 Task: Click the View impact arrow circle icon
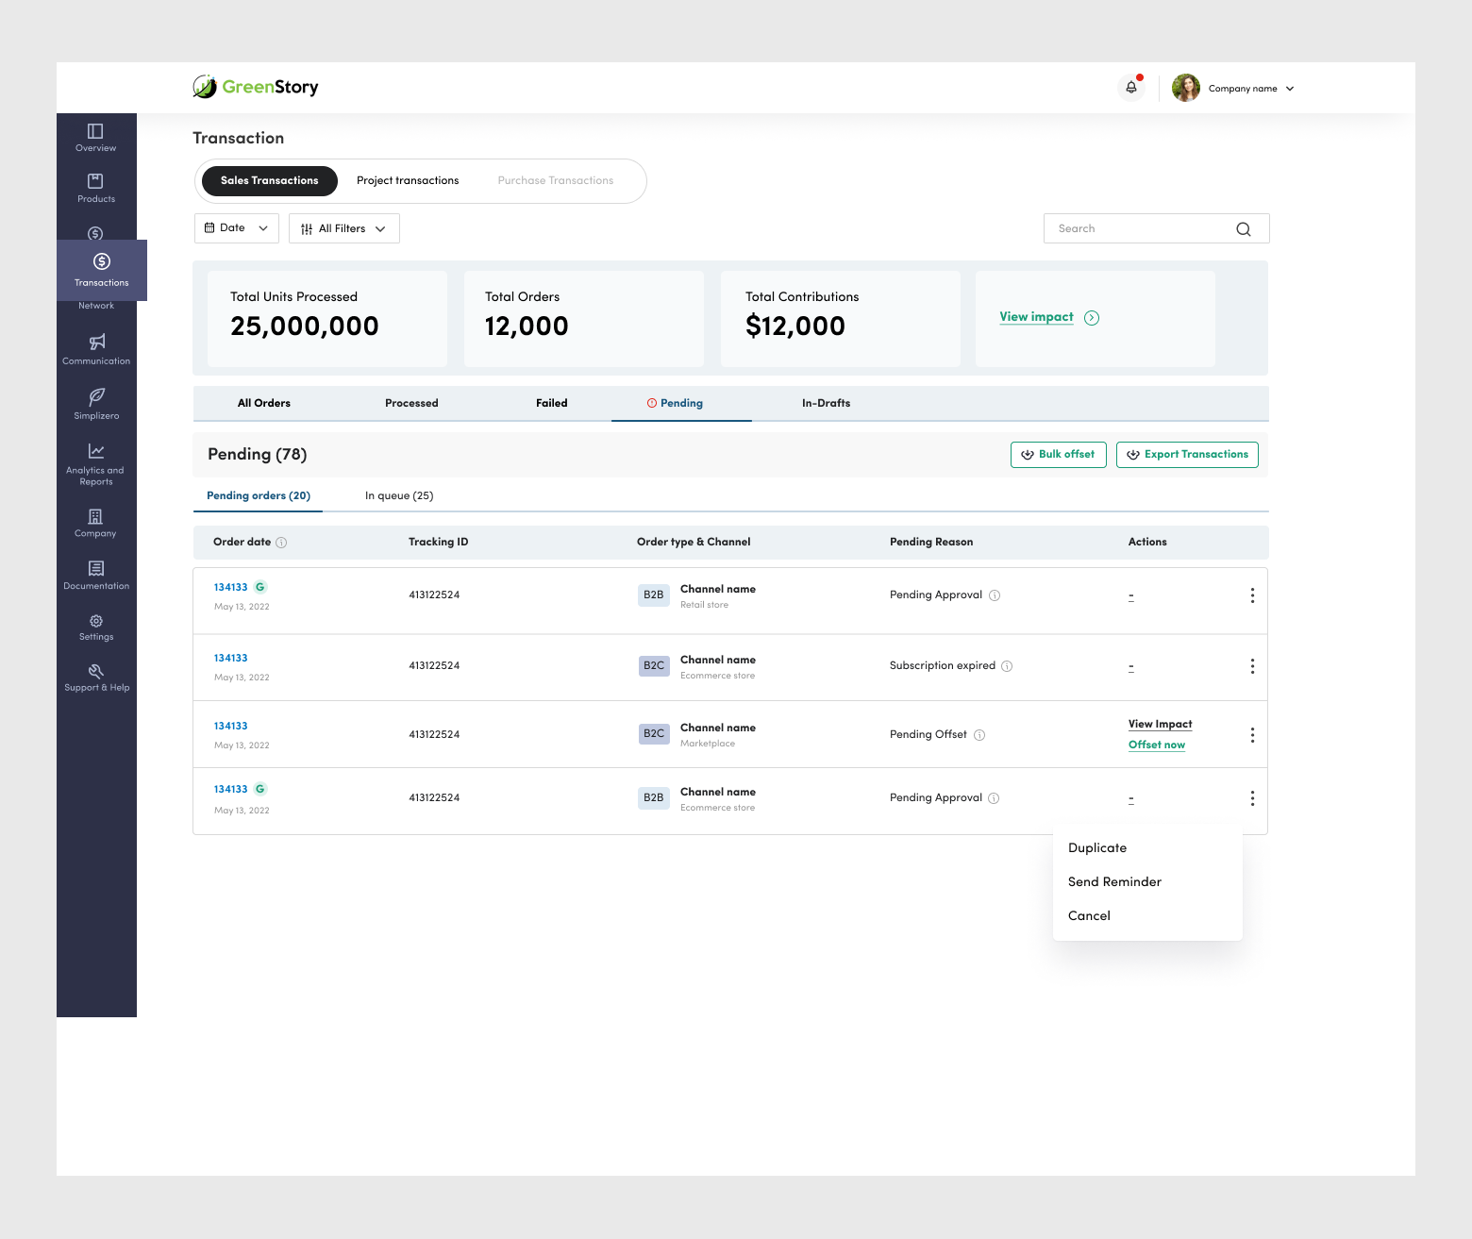tap(1092, 318)
